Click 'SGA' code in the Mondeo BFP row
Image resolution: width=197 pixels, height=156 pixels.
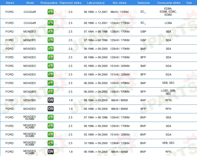point(168,74)
